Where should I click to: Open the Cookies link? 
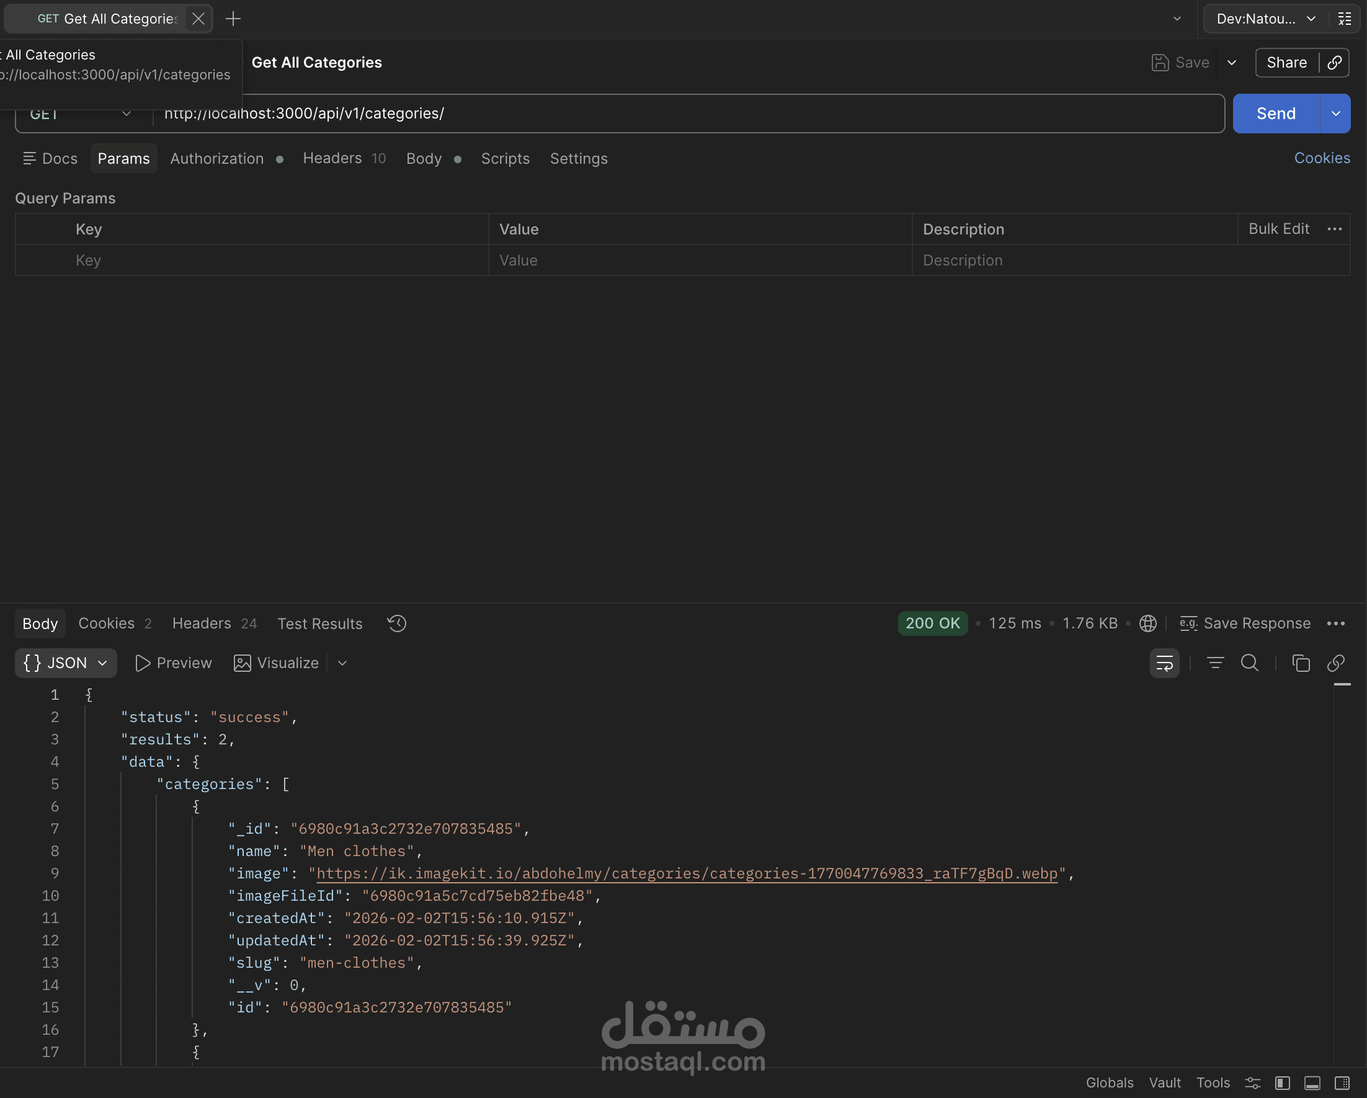(x=1321, y=158)
